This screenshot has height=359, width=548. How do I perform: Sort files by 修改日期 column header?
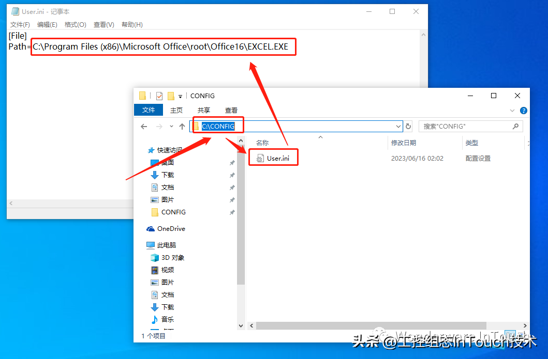(x=404, y=143)
